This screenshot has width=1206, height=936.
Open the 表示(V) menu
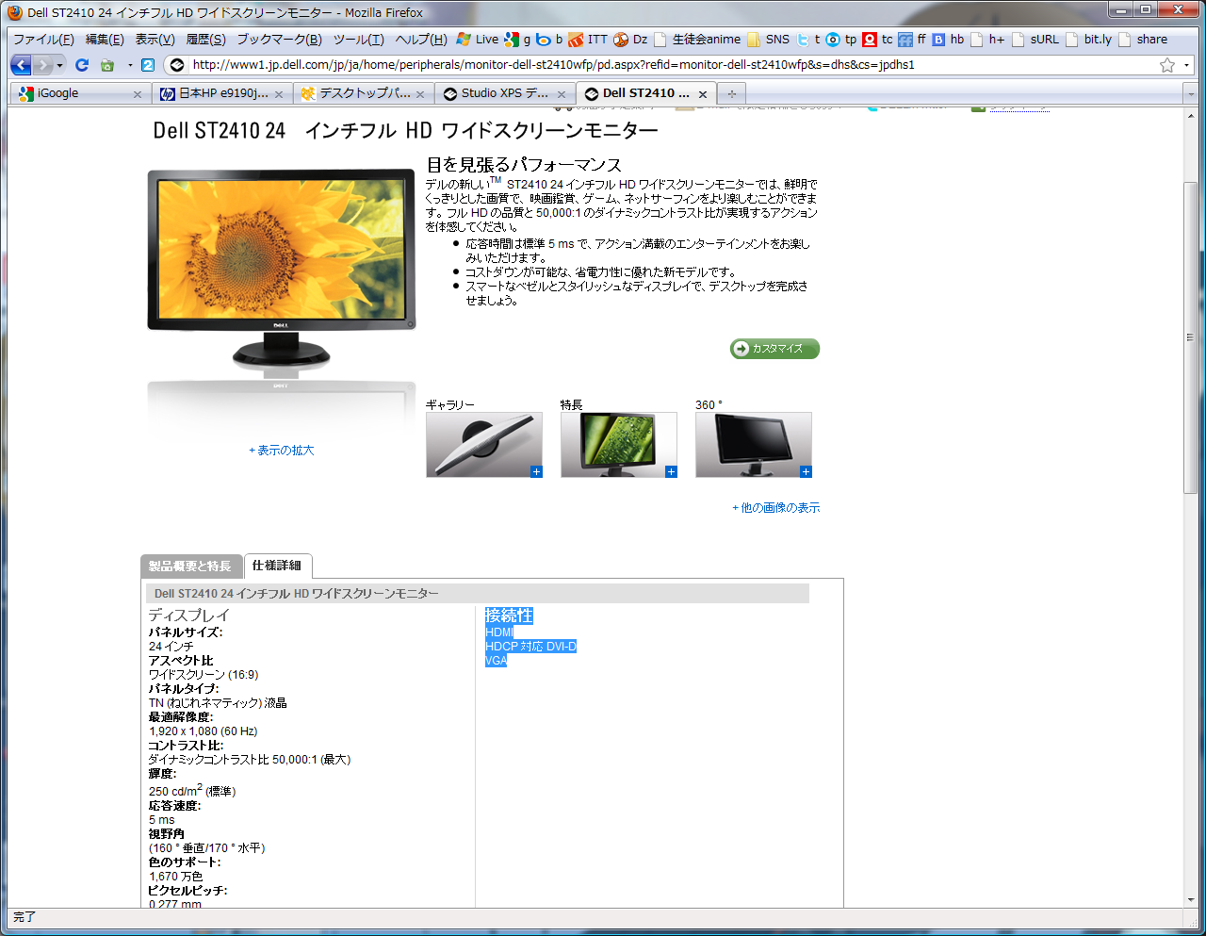[155, 40]
